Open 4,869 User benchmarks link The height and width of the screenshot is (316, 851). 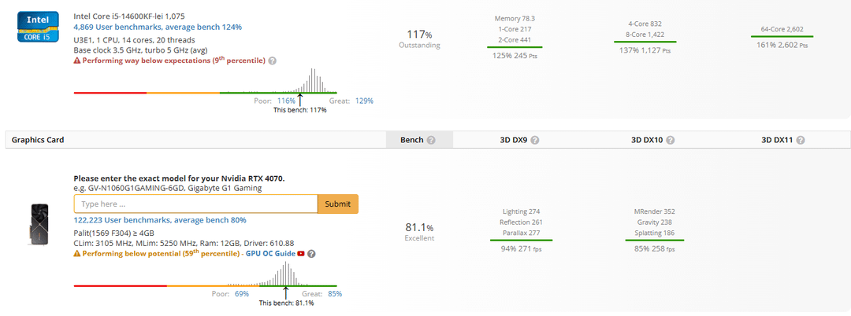tap(158, 27)
